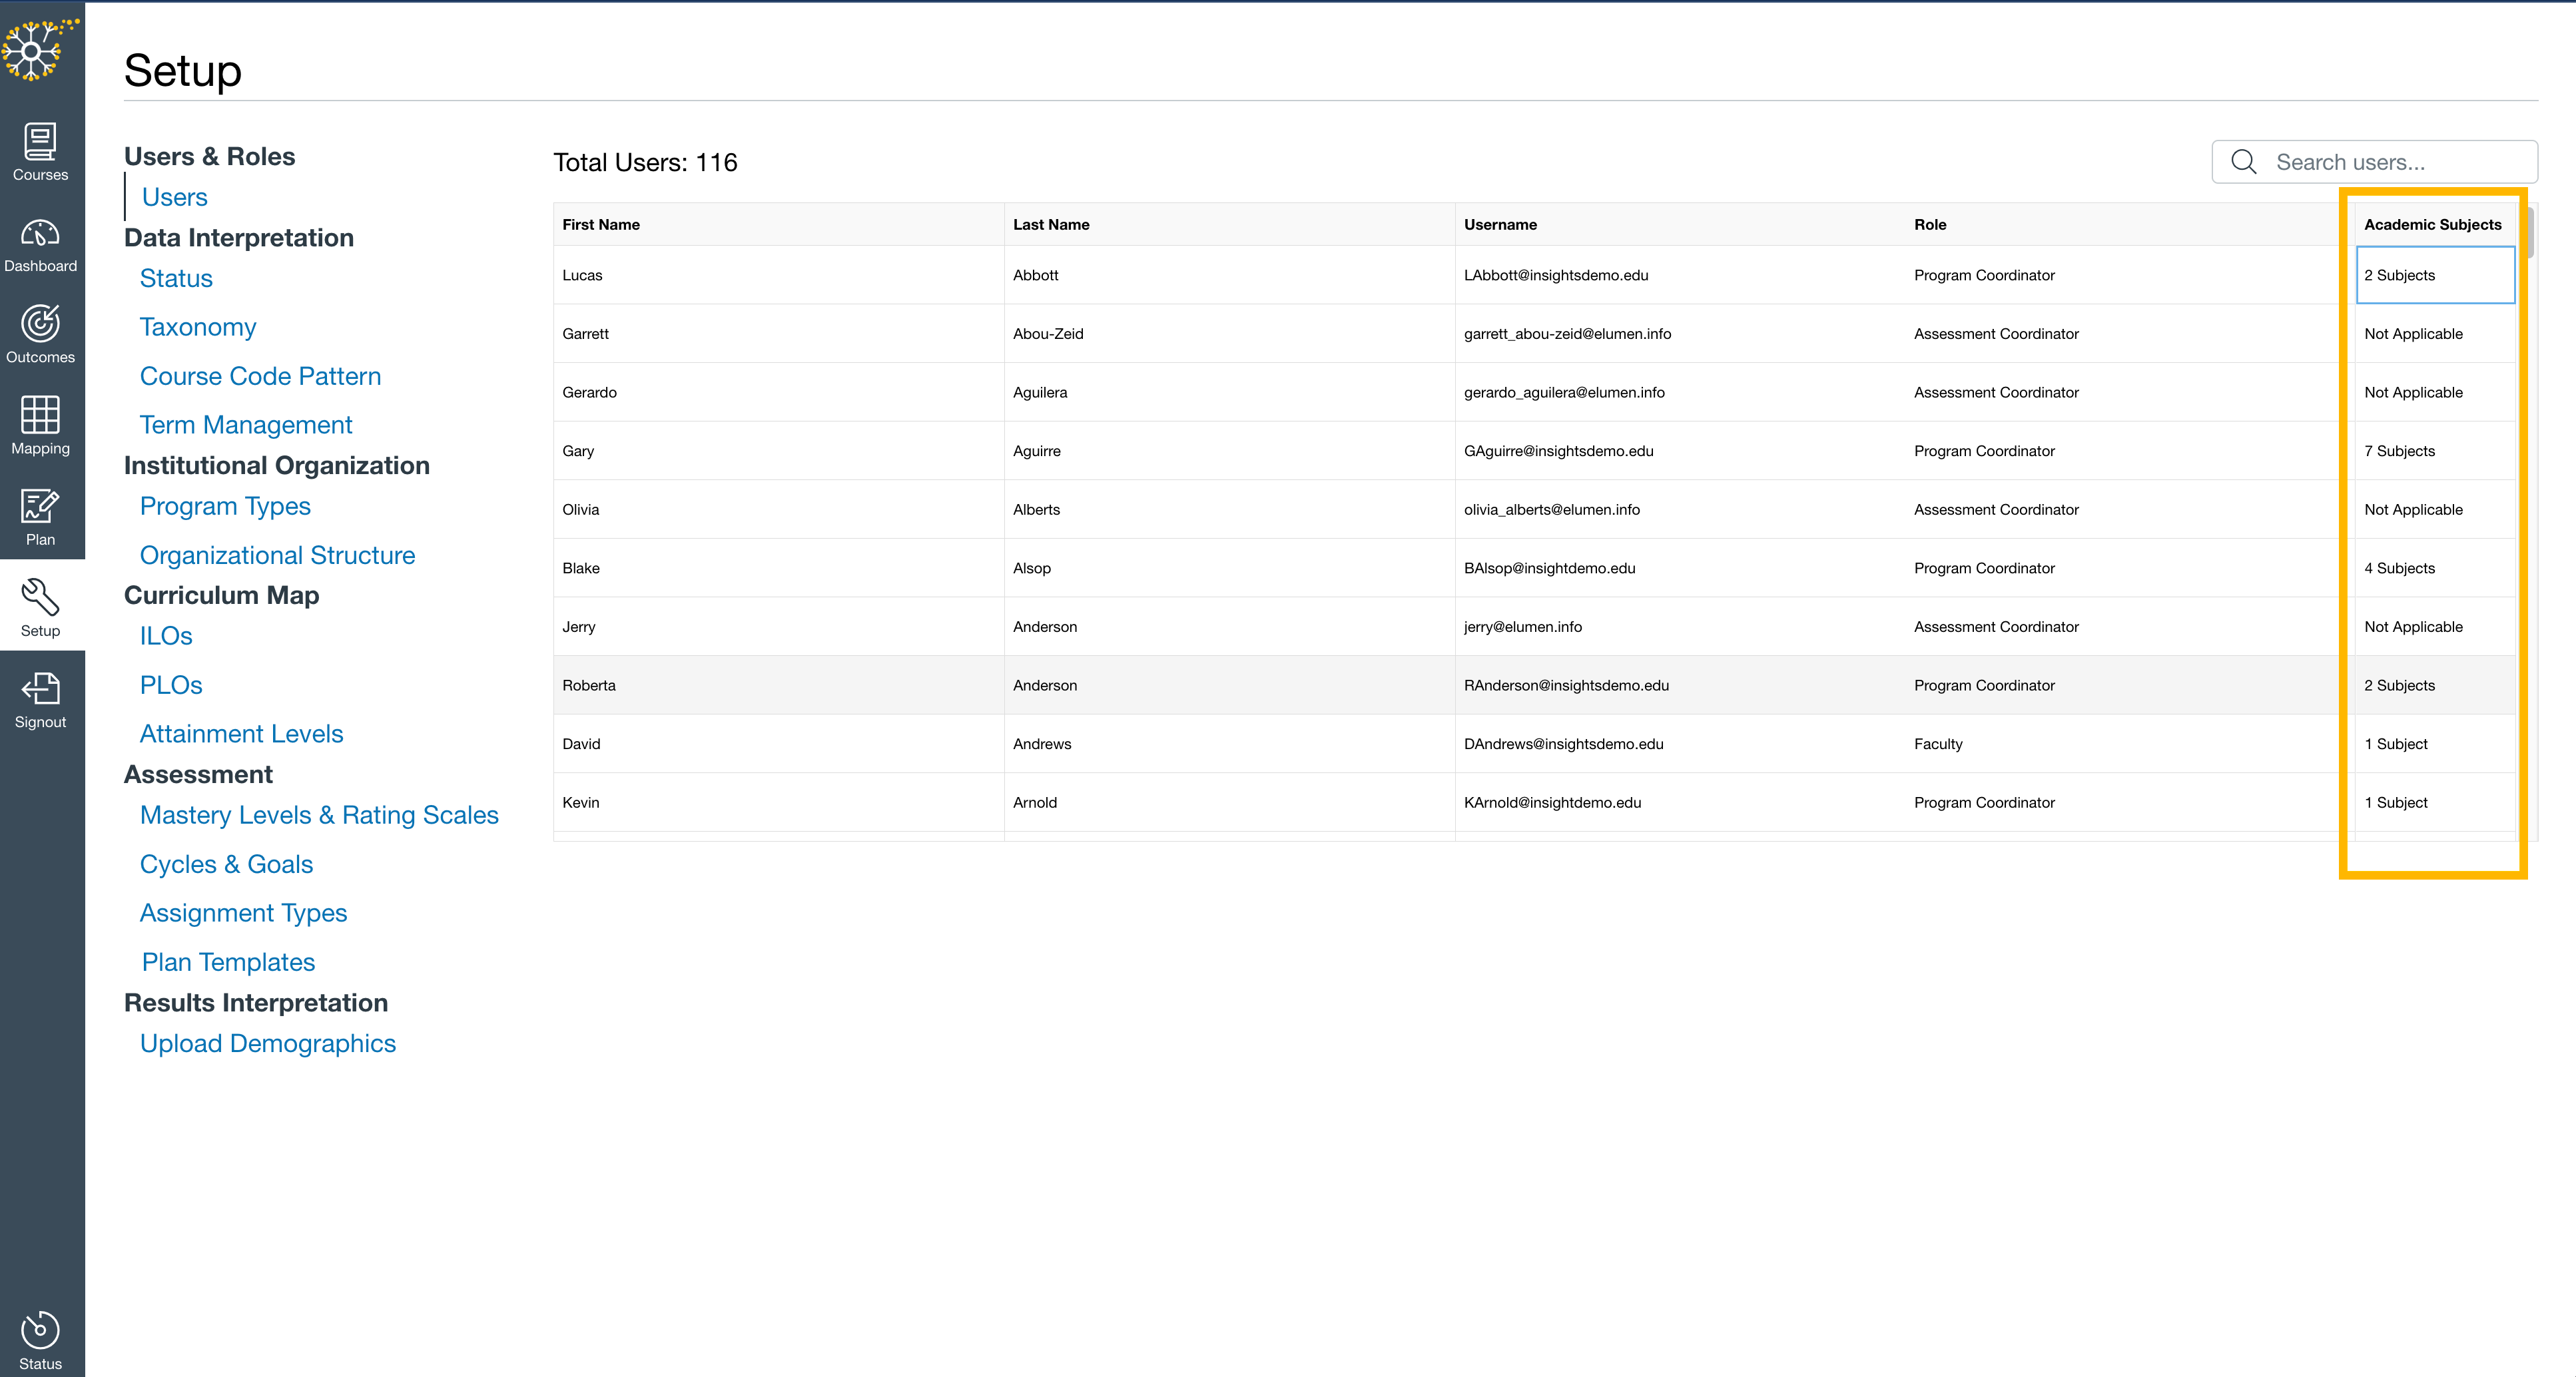Click the Faculty role for David Andrews
The image size is (2576, 1377).
pos(1938,744)
